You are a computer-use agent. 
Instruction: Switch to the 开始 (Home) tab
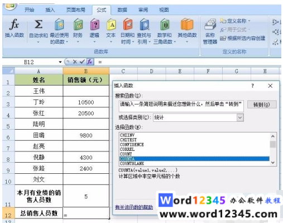[30, 10]
